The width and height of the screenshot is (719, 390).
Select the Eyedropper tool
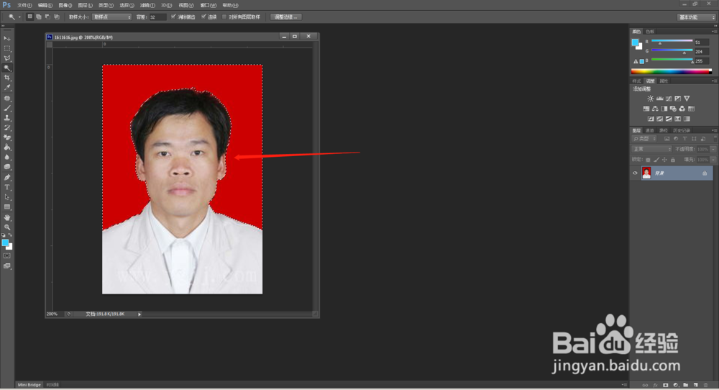click(x=7, y=88)
